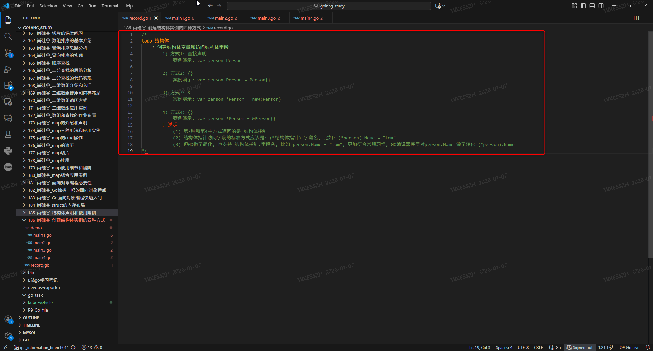Open record.go in the explorer tree
The image size is (653, 351).
point(67,265)
